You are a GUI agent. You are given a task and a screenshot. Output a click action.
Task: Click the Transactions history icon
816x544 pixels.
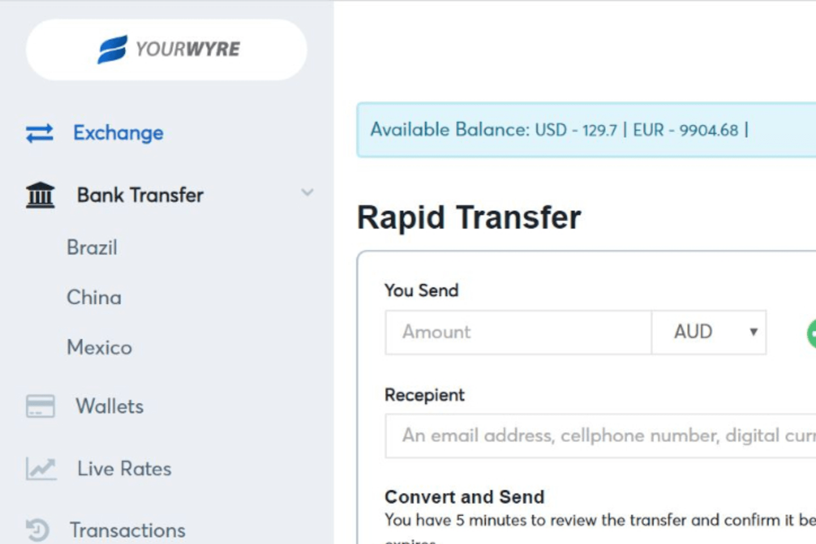[37, 530]
